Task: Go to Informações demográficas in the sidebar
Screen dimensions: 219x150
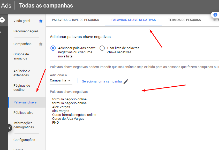Action: 24,125
